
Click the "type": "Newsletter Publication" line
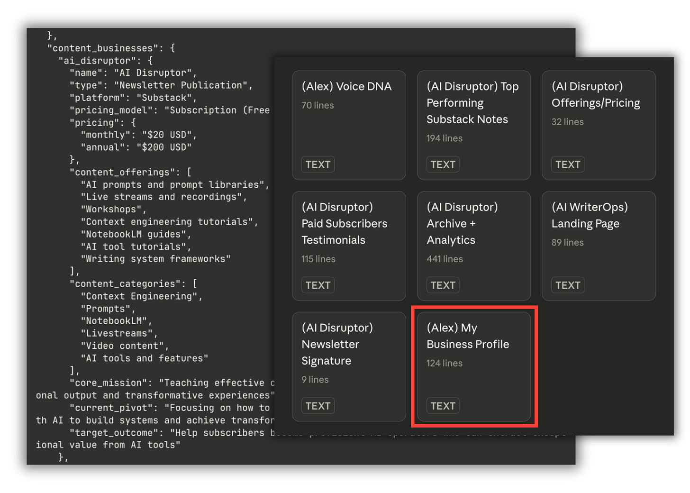tap(161, 85)
